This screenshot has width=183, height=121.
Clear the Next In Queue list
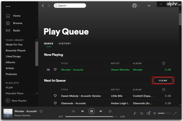point(163,80)
